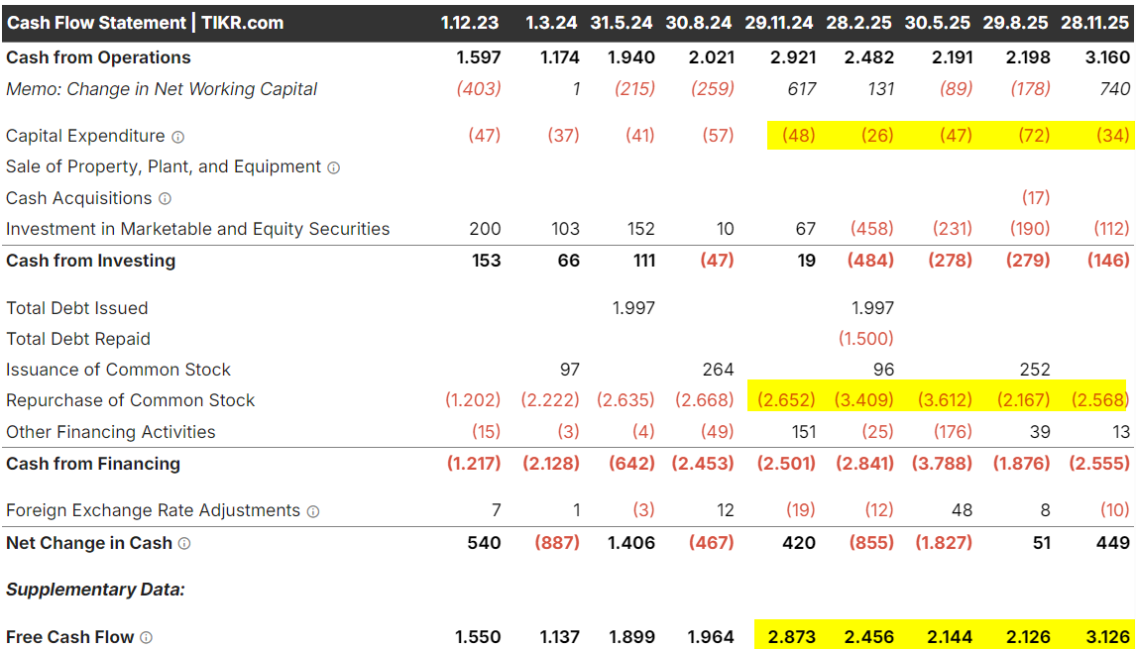Select highlighted Repurchase value (3.612)
The image size is (1136, 649).
click(x=944, y=400)
